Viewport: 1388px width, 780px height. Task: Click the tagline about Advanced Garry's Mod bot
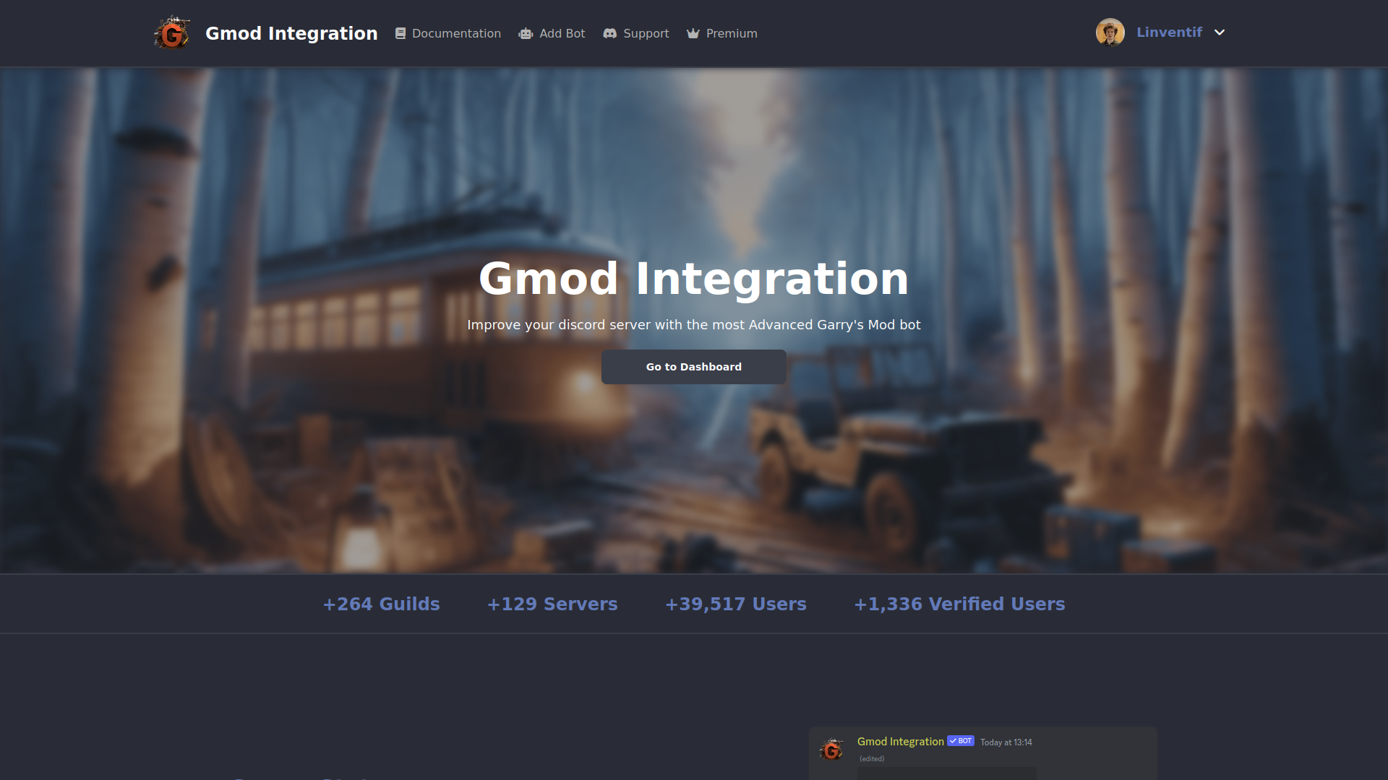pos(694,325)
